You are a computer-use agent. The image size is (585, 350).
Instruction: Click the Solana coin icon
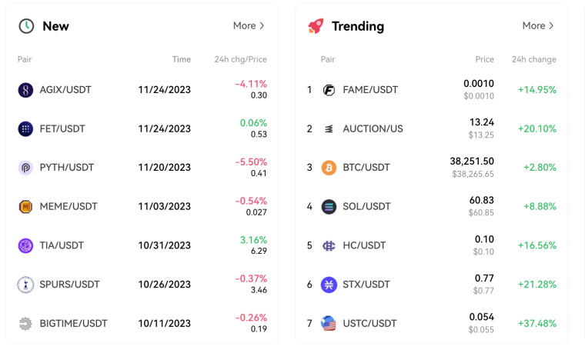329,206
